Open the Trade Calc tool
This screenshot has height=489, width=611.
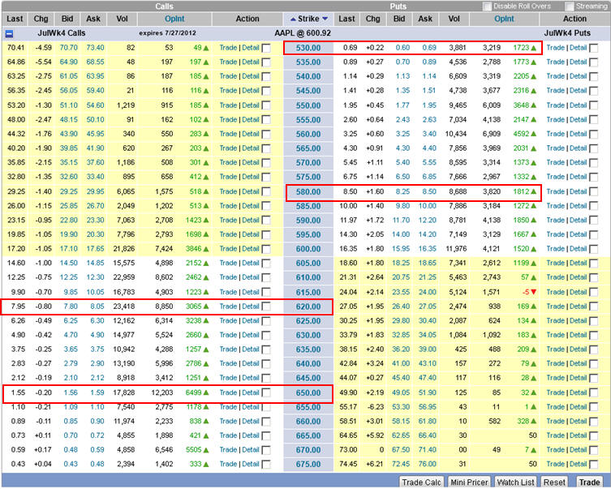point(422,483)
